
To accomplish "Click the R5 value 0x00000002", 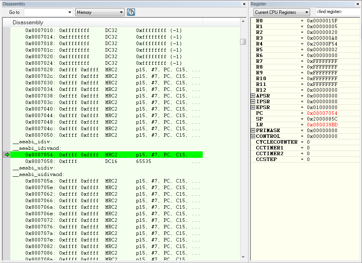I will pos(322,49).
